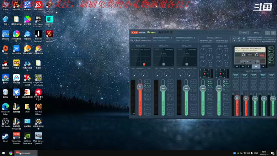
Task: Click the VoiceMeeter taskbar button
Action: pyautogui.click(x=26, y=153)
